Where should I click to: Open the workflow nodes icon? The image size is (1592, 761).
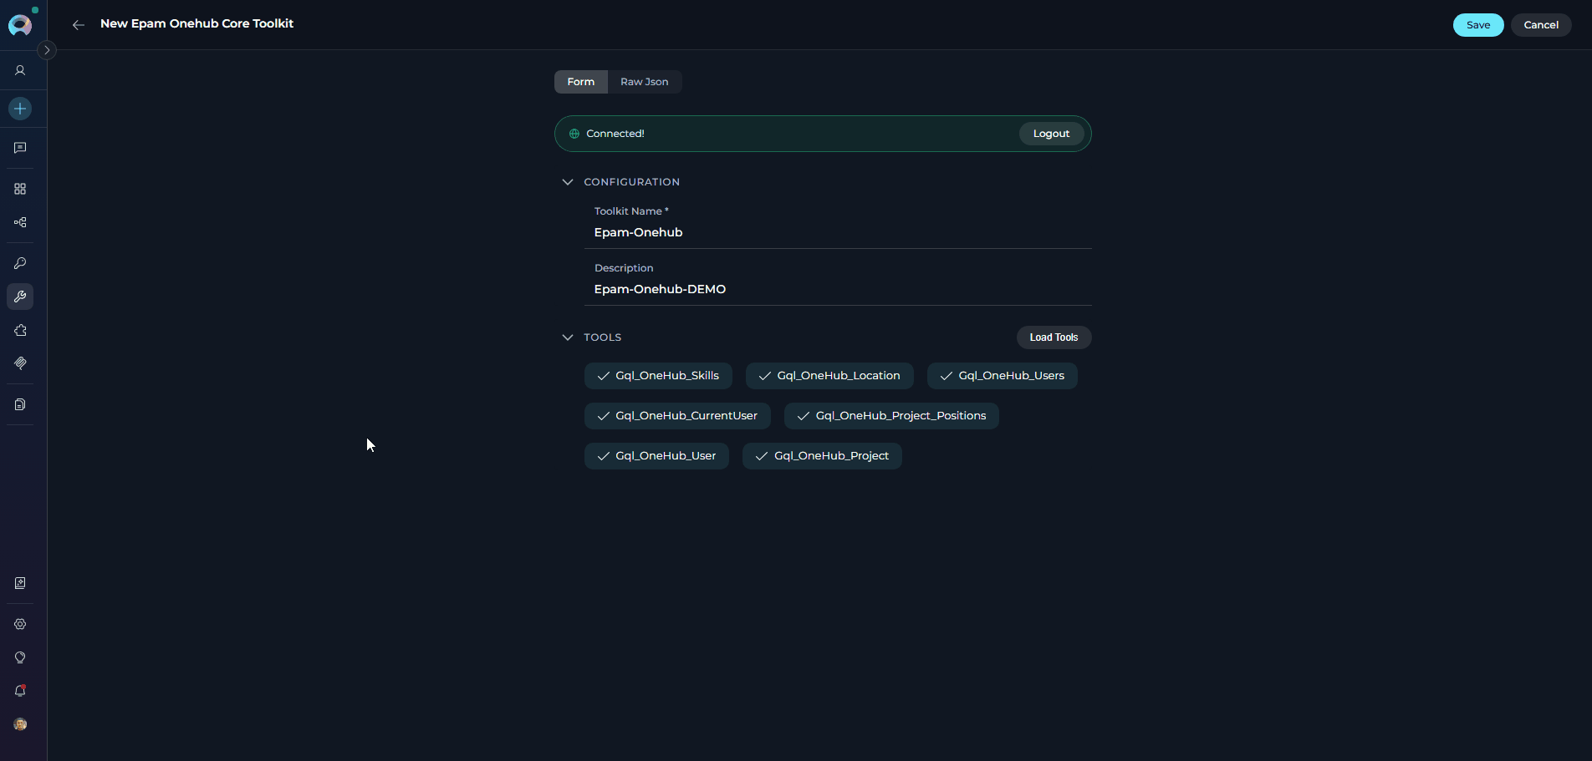(20, 222)
